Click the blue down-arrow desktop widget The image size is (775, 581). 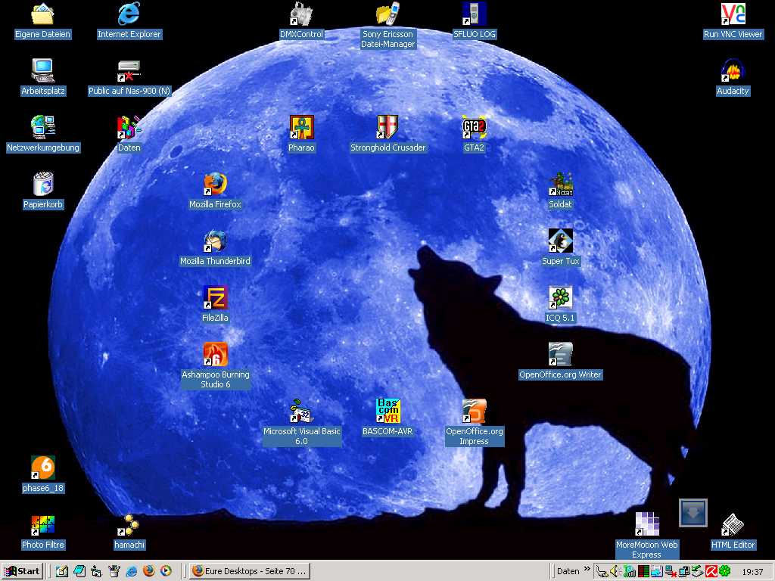tap(693, 513)
